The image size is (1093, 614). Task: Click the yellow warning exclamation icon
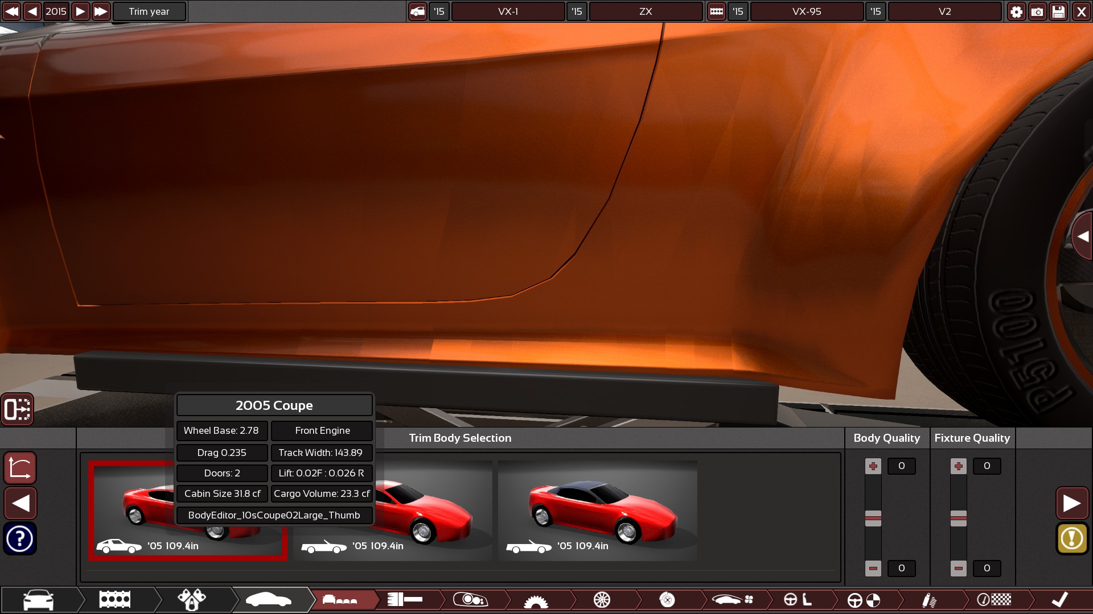(x=1072, y=538)
